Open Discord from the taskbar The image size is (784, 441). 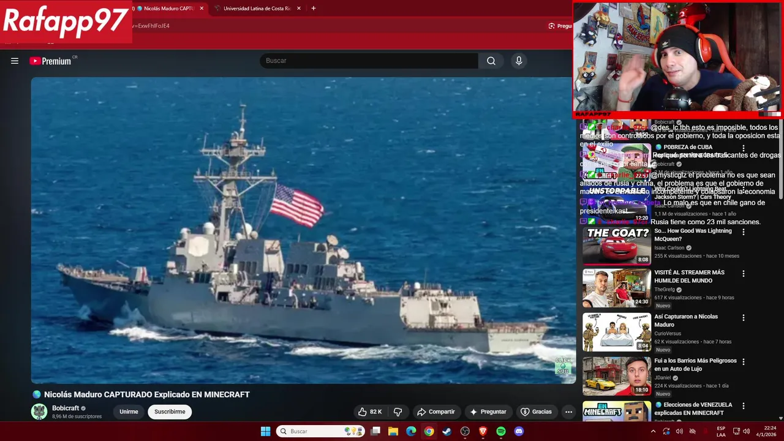pyautogui.click(x=519, y=431)
